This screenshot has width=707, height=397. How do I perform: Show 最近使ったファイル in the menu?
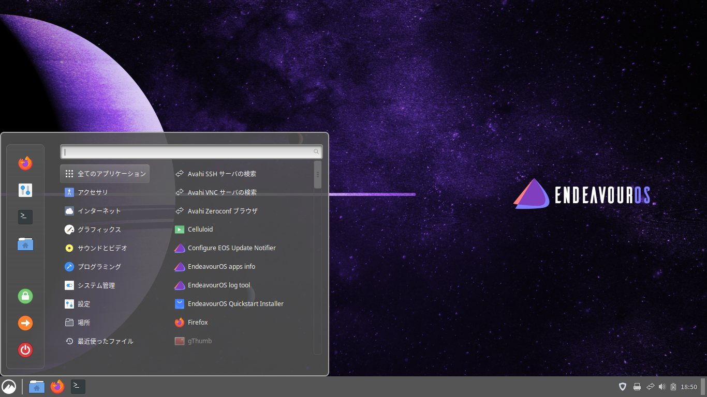pyautogui.click(x=105, y=341)
